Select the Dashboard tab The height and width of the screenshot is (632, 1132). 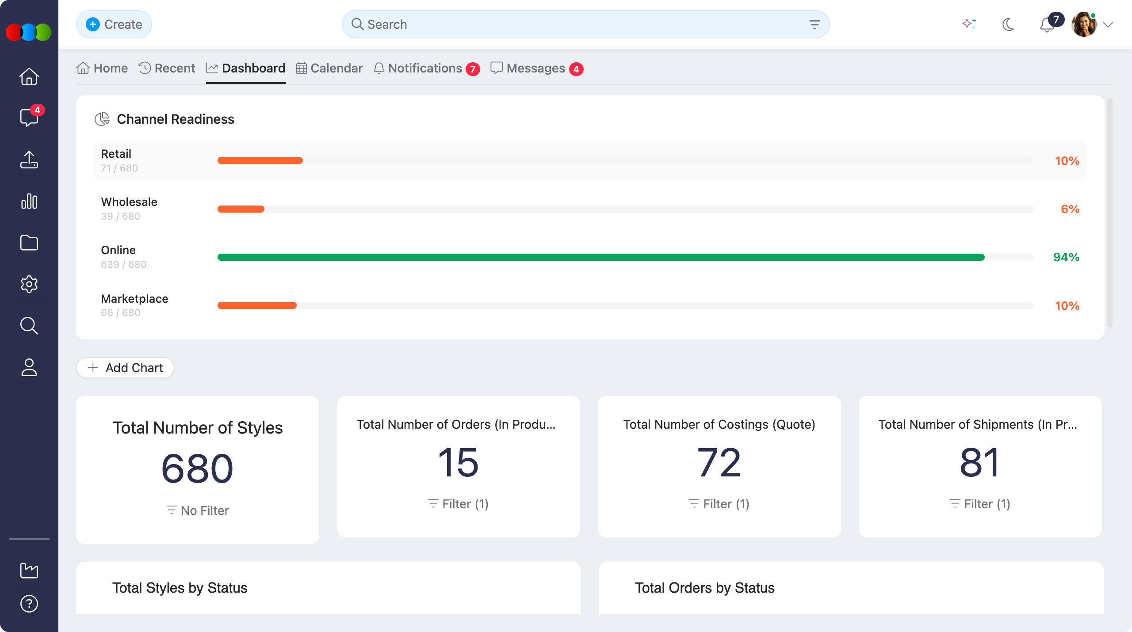(246, 68)
